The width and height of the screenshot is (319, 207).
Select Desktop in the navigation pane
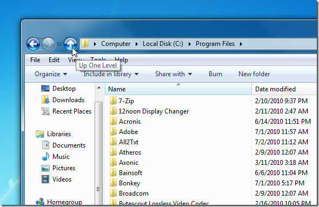point(64,89)
